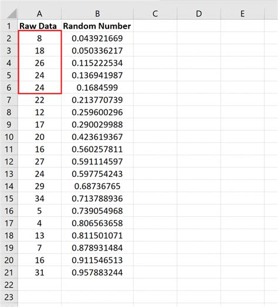The width and height of the screenshot is (278, 307).
Task: Click cell with 0.043921669
Action: (x=97, y=38)
